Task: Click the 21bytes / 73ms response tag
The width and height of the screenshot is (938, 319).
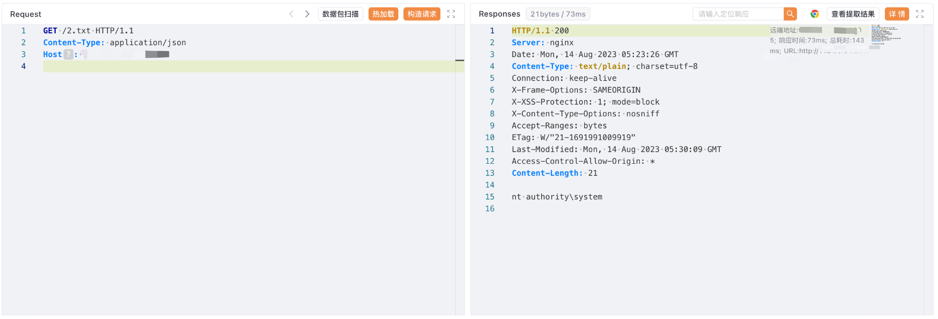Action: point(558,14)
